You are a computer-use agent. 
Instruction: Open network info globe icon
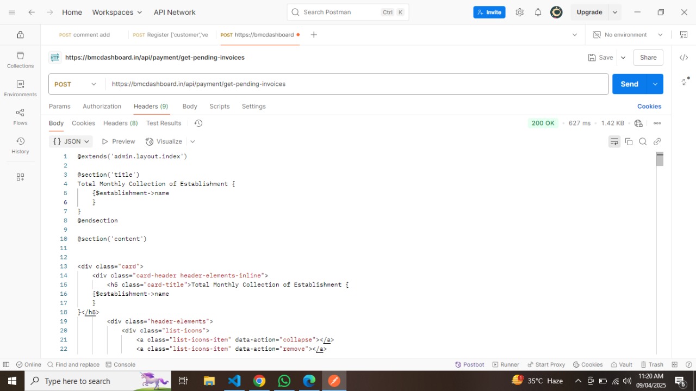638,123
